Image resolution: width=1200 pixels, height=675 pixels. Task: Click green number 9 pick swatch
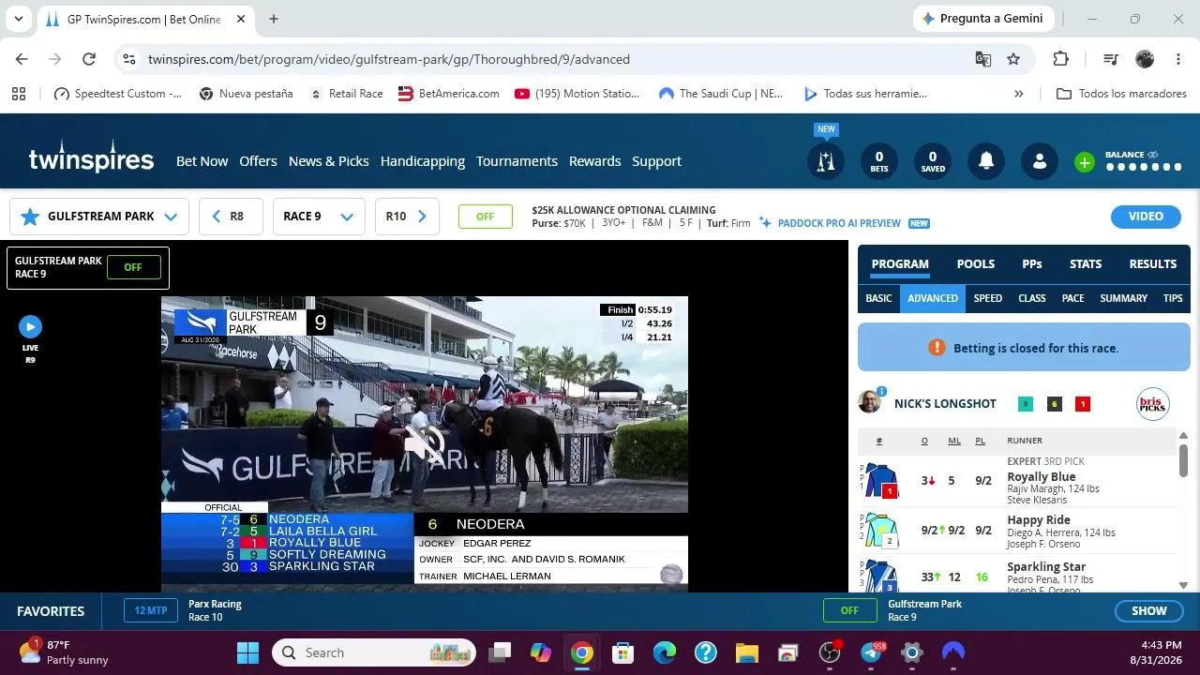click(1026, 404)
